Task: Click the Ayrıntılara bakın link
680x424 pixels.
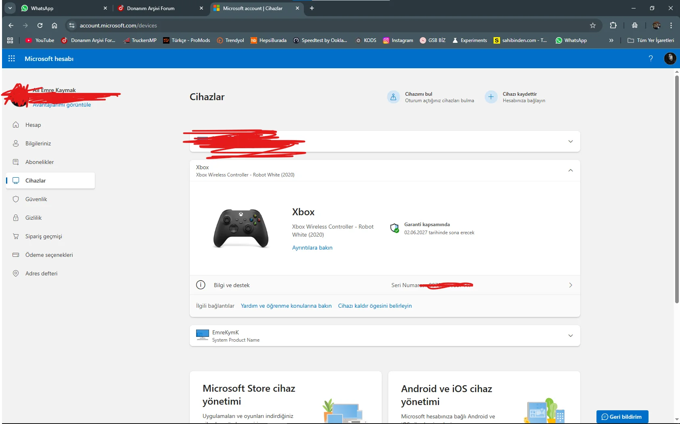Action: click(x=312, y=248)
